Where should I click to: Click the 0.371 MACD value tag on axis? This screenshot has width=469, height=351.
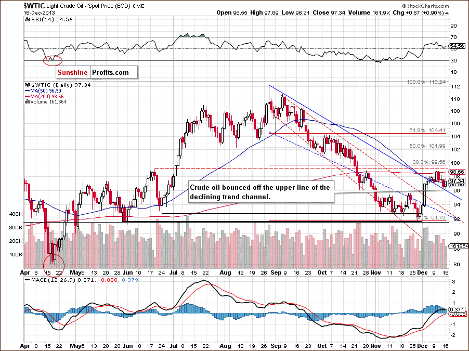(458, 310)
